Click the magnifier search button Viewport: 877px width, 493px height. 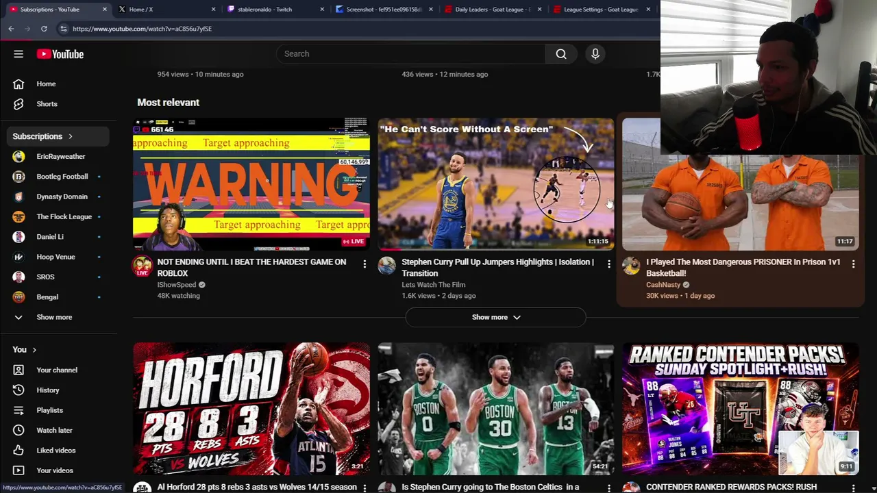(x=561, y=54)
